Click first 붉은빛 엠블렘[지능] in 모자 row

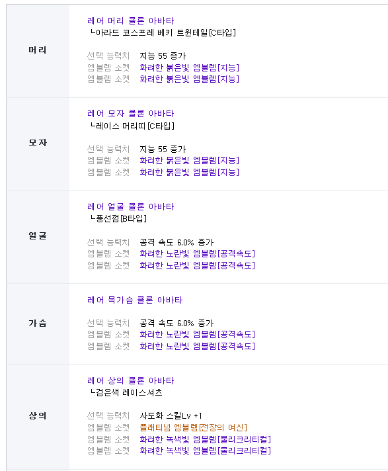(x=189, y=160)
